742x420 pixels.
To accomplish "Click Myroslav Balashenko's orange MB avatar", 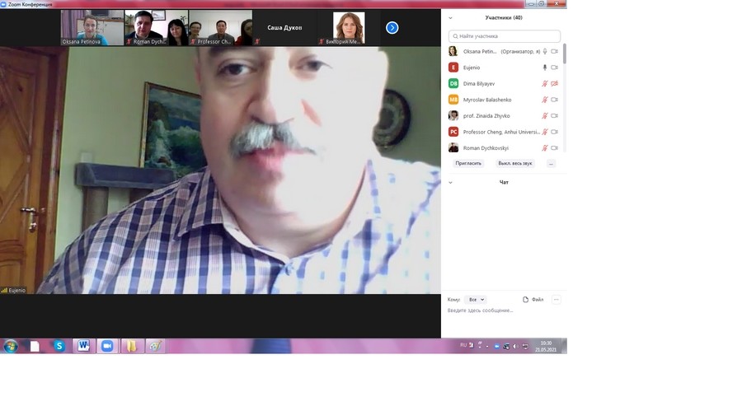I will (x=453, y=100).
